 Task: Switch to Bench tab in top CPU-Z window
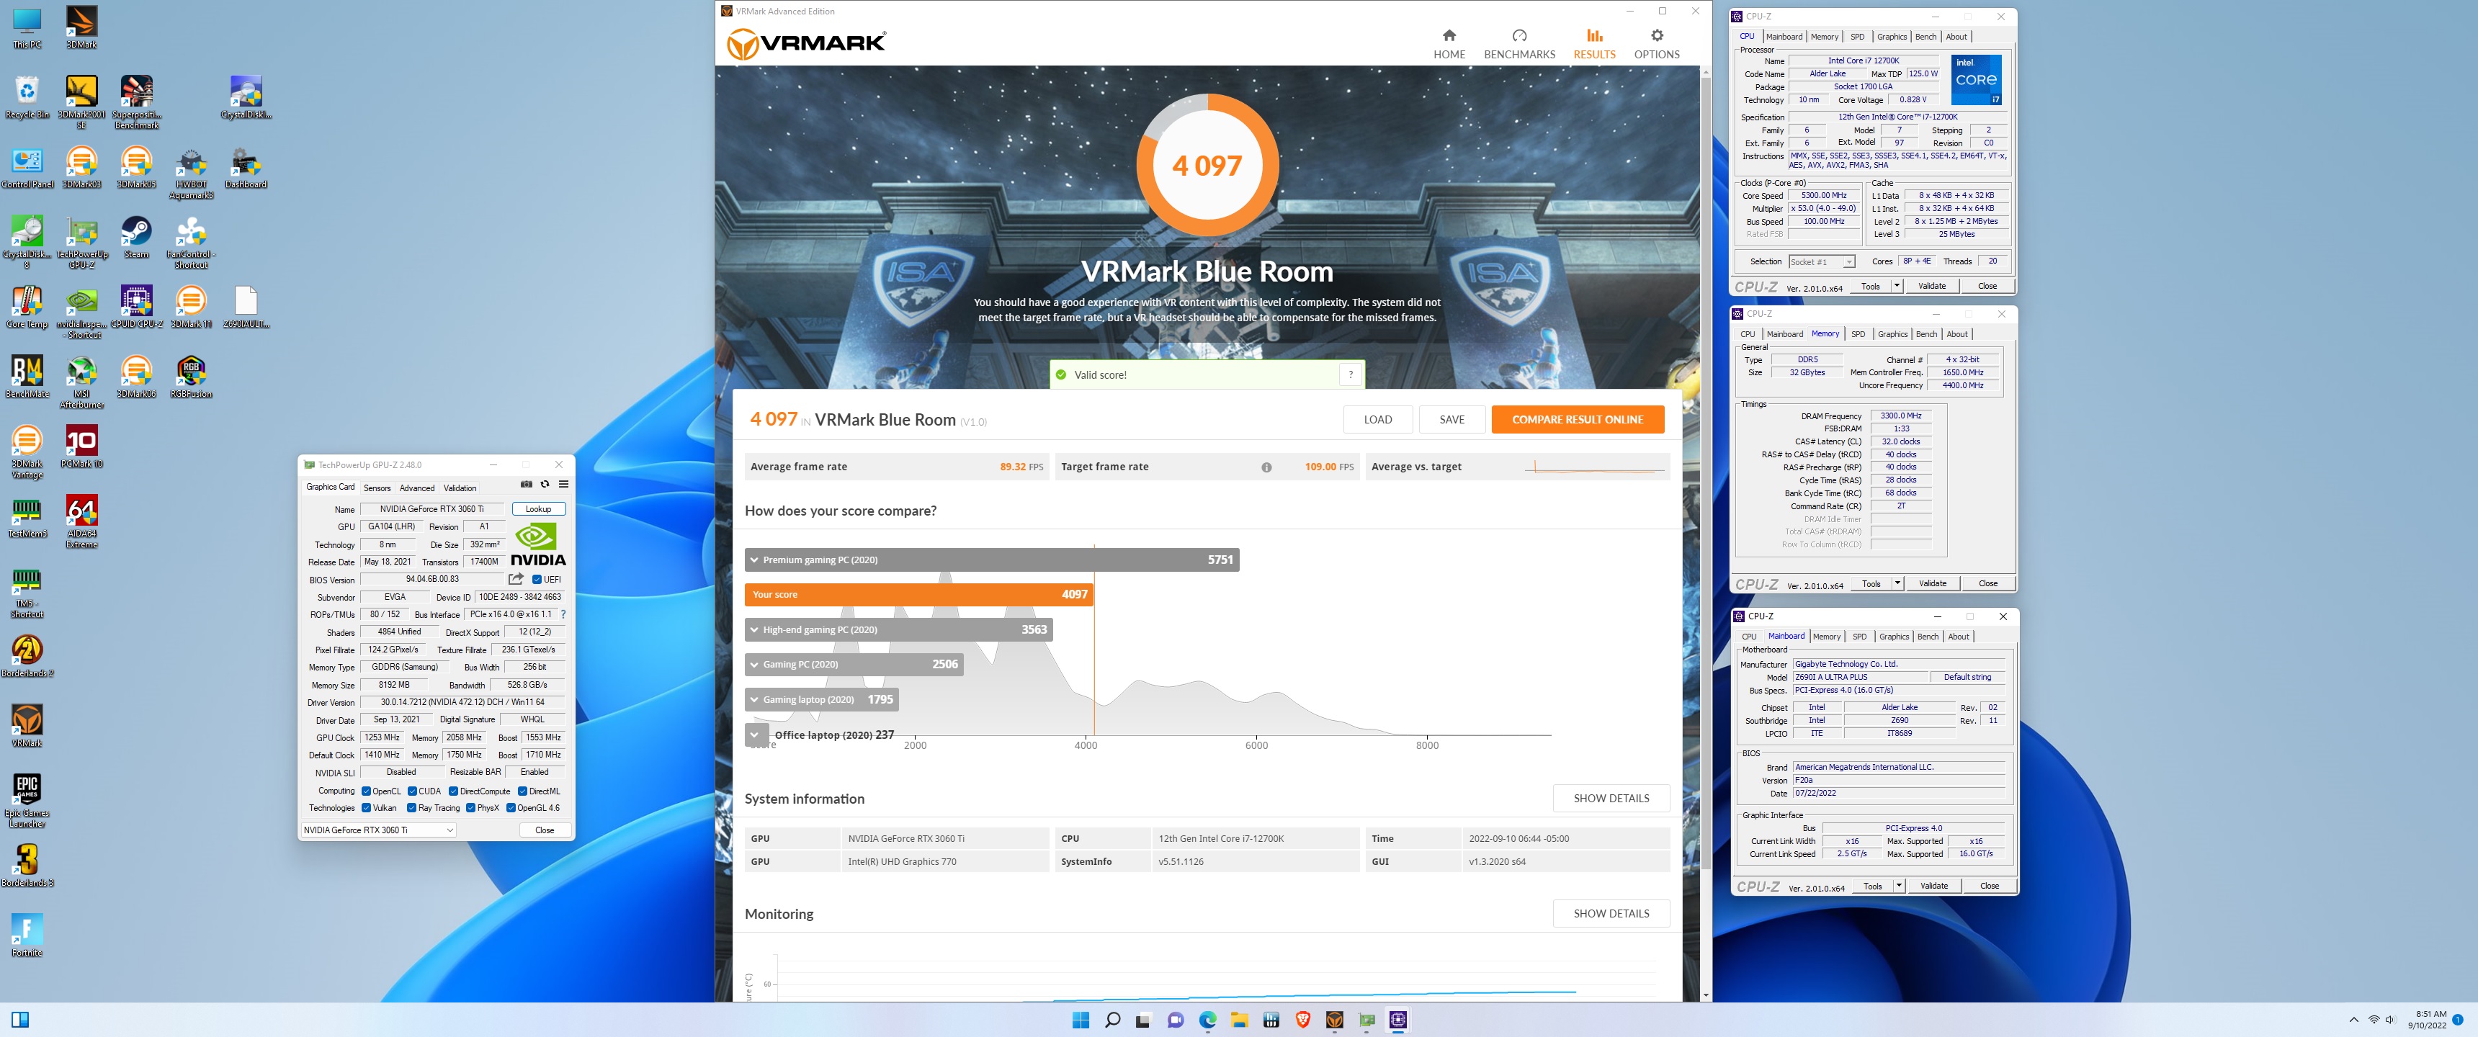[1925, 37]
